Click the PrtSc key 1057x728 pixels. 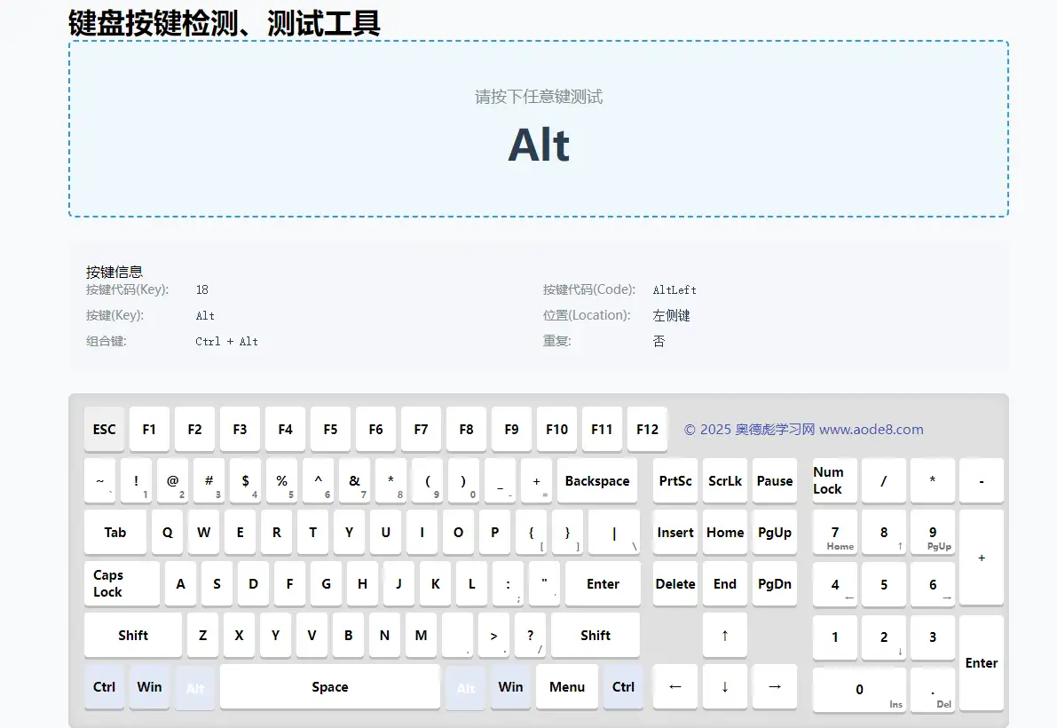[675, 480]
